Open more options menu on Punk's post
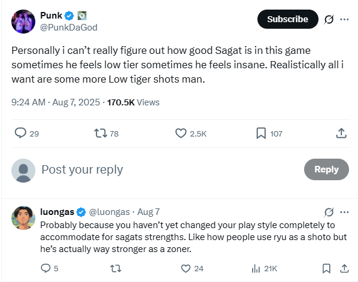 coord(344,19)
